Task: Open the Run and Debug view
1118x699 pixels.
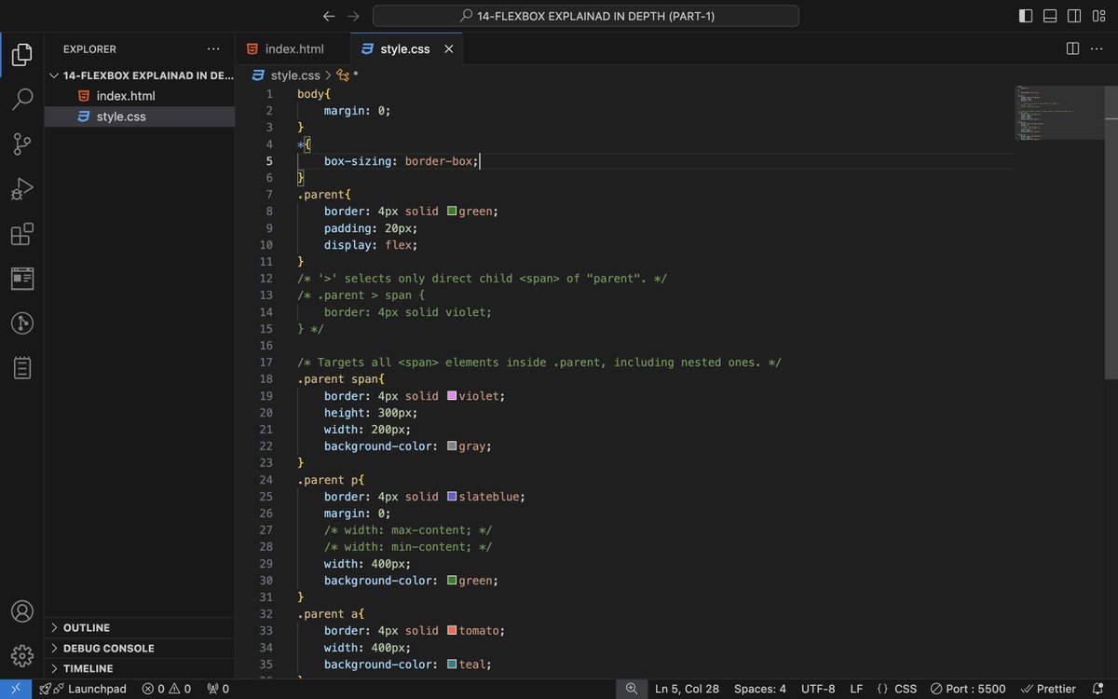Action: (x=22, y=189)
